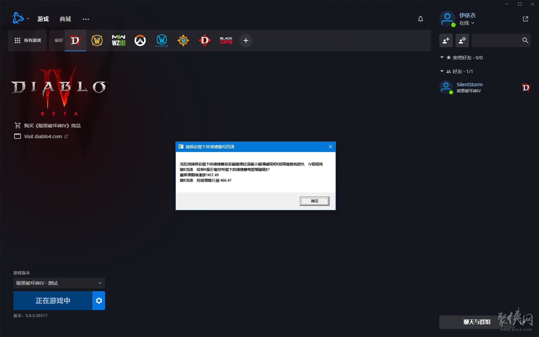This screenshot has height=337, width=539.
Task: Expand the Battle.net logo dropdown arrow
Action: [28, 19]
